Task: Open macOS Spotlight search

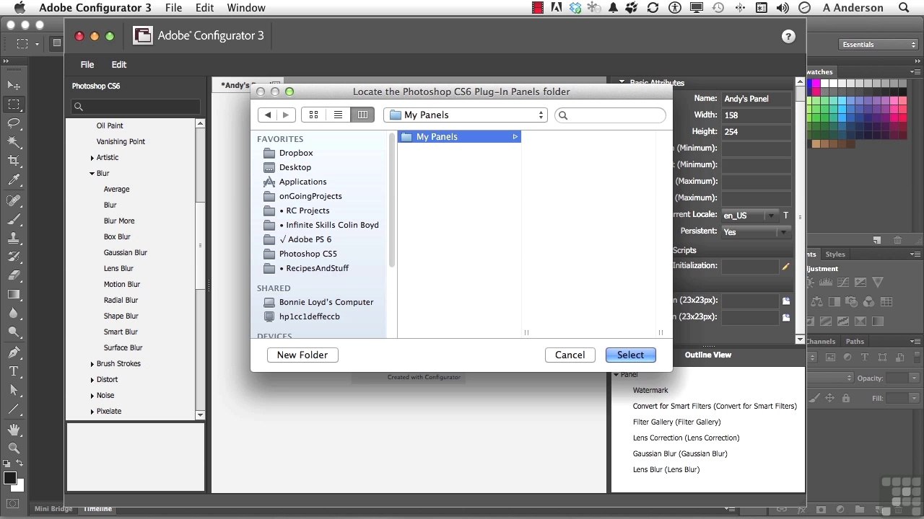Action: tap(905, 8)
